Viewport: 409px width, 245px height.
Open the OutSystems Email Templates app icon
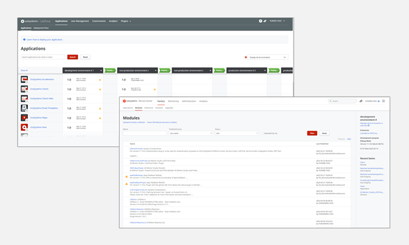[24, 108]
